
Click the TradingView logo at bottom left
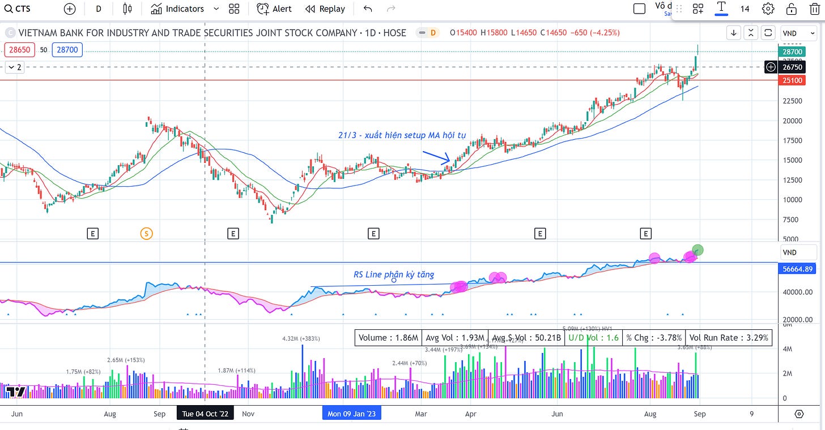point(16,392)
